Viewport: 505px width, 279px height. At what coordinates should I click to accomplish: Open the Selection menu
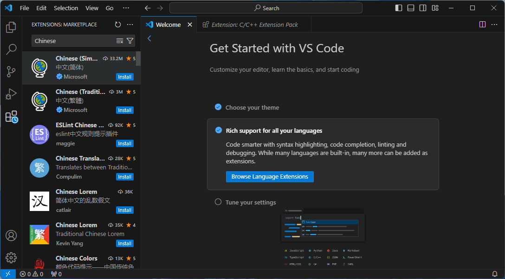[66, 8]
